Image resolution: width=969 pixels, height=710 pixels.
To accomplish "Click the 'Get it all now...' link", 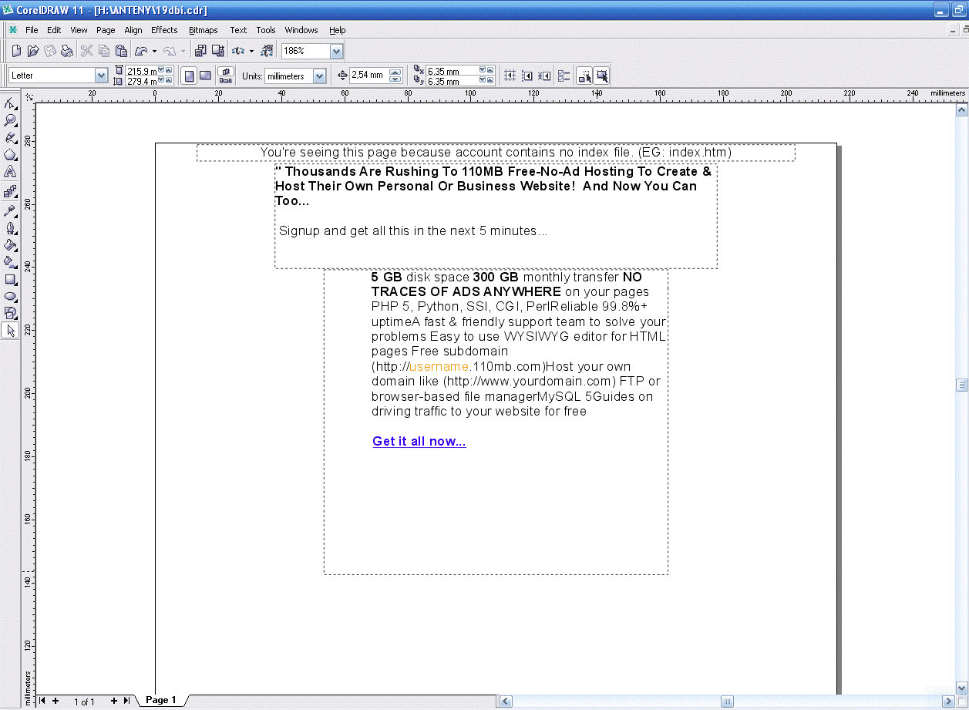I will click(419, 441).
